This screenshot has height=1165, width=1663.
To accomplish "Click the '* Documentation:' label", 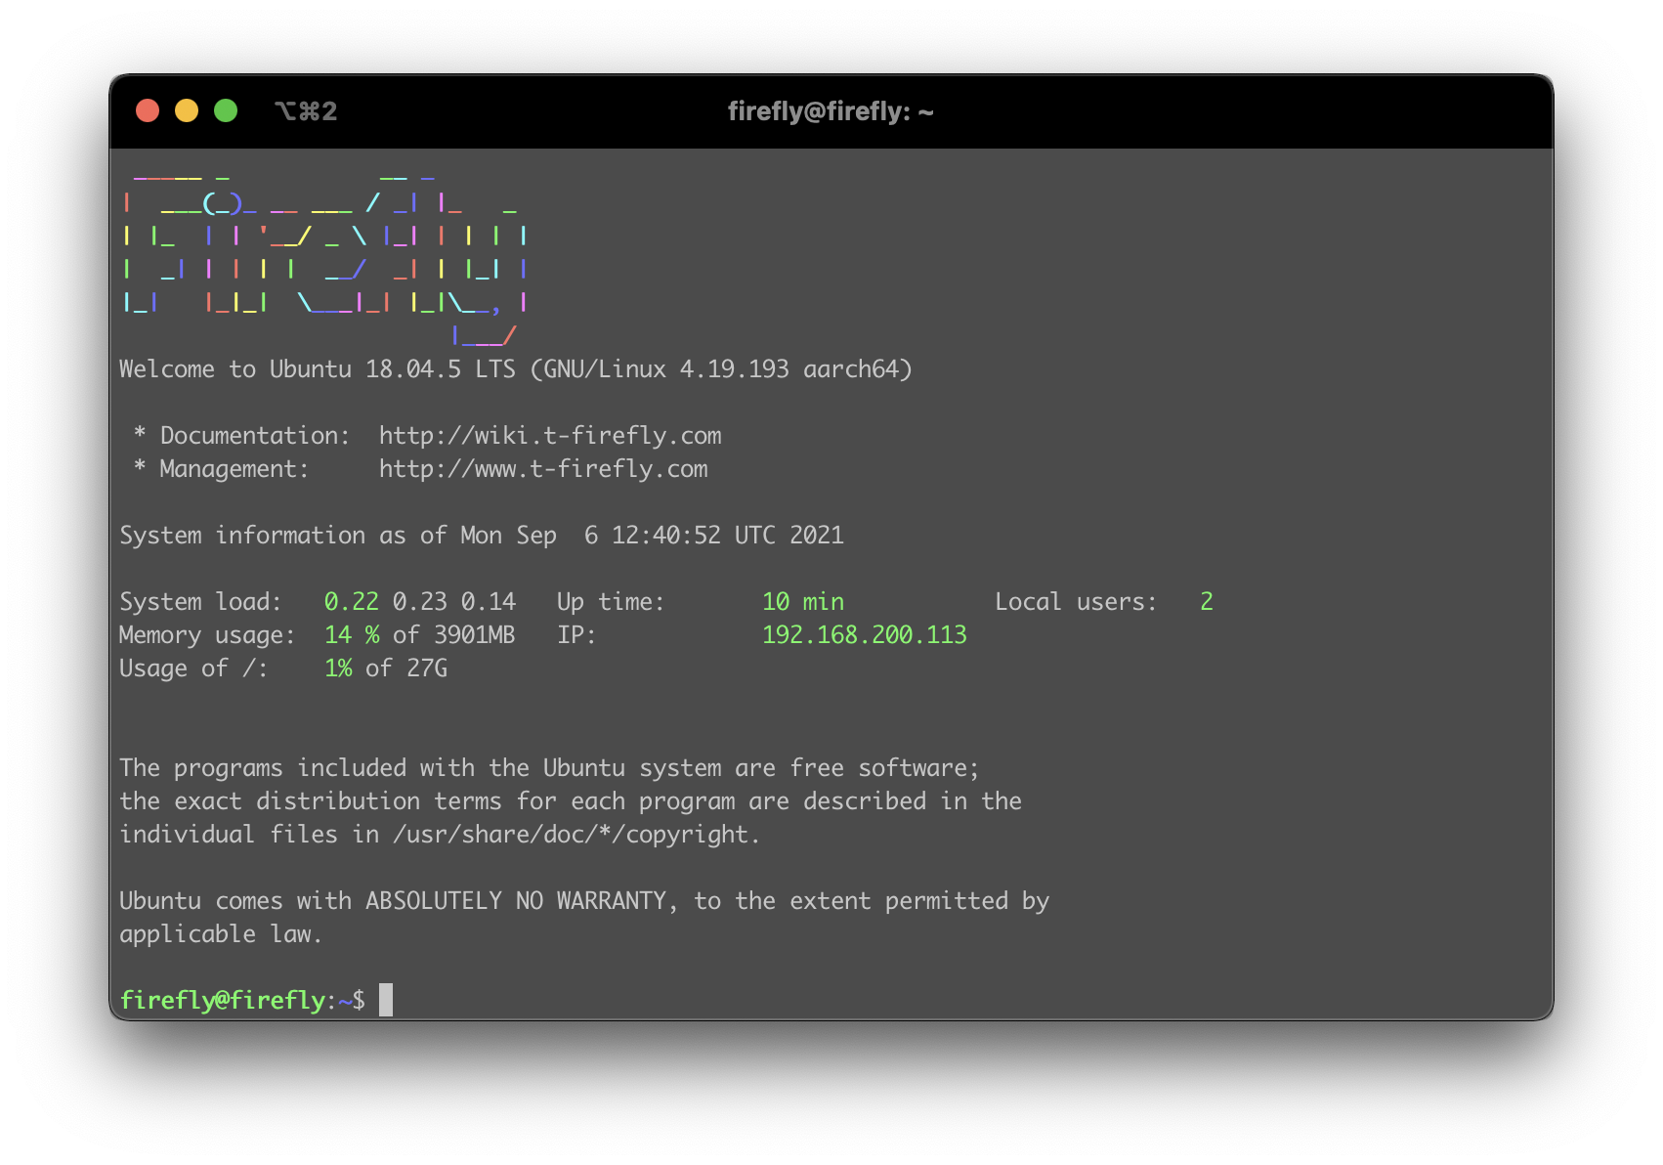I will pos(242,435).
